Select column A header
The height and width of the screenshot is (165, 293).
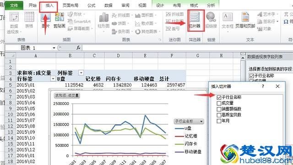point(36,55)
